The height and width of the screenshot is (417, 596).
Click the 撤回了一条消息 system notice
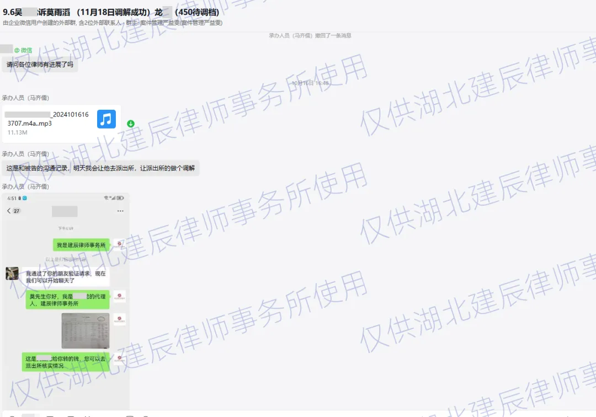click(310, 35)
